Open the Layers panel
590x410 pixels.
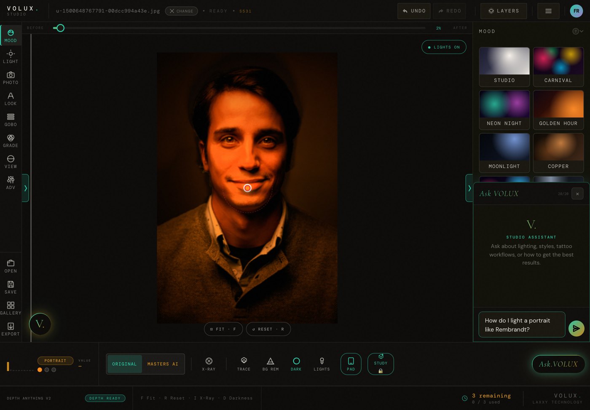point(504,11)
